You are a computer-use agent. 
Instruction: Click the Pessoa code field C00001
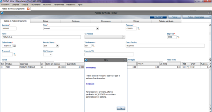pos(131,28)
